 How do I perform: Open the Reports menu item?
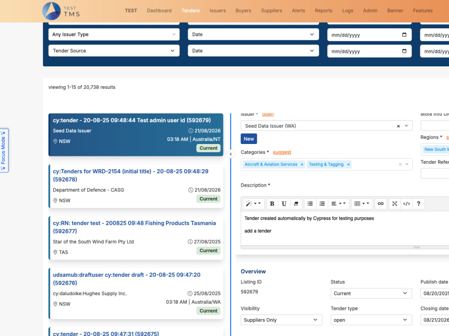pos(324,11)
